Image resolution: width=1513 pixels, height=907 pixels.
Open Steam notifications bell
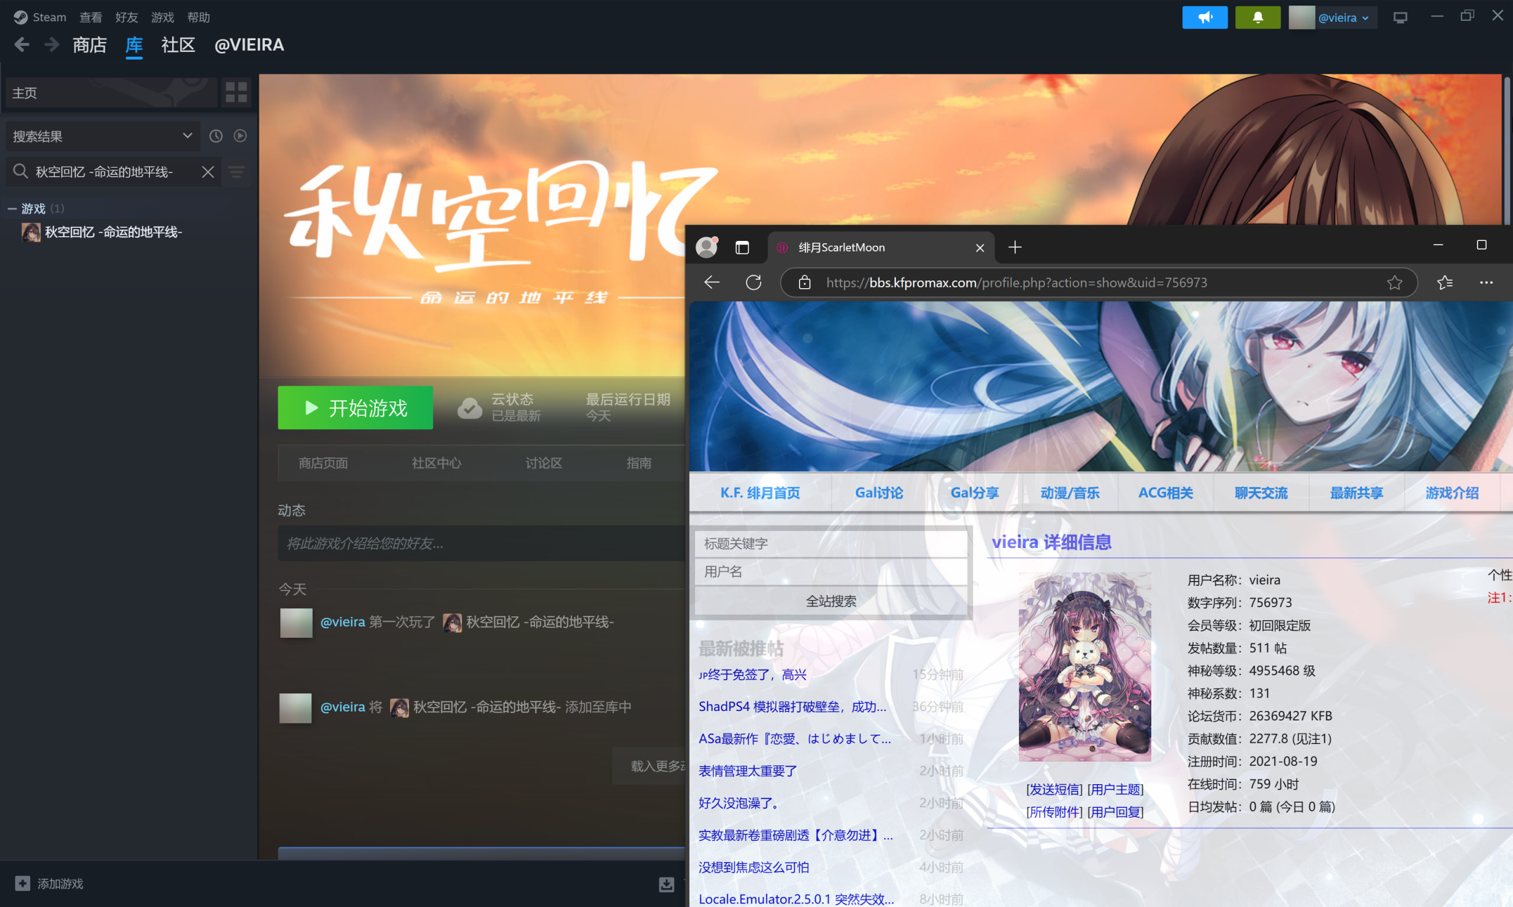coord(1257,17)
